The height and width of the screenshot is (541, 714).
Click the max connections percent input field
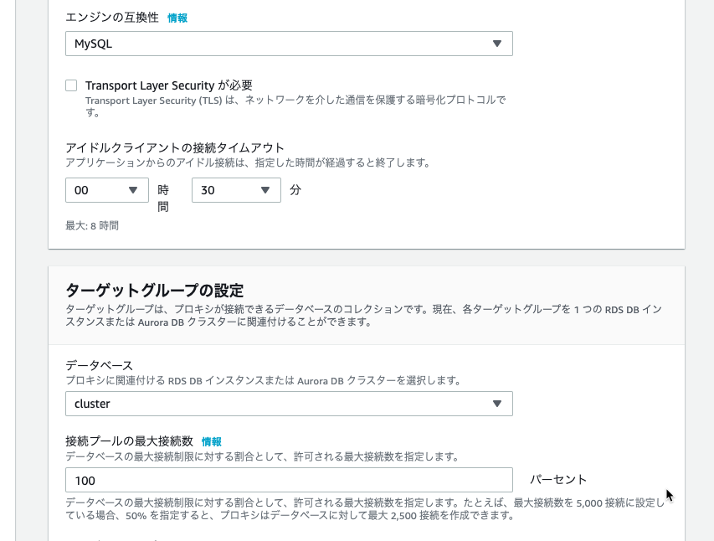289,480
